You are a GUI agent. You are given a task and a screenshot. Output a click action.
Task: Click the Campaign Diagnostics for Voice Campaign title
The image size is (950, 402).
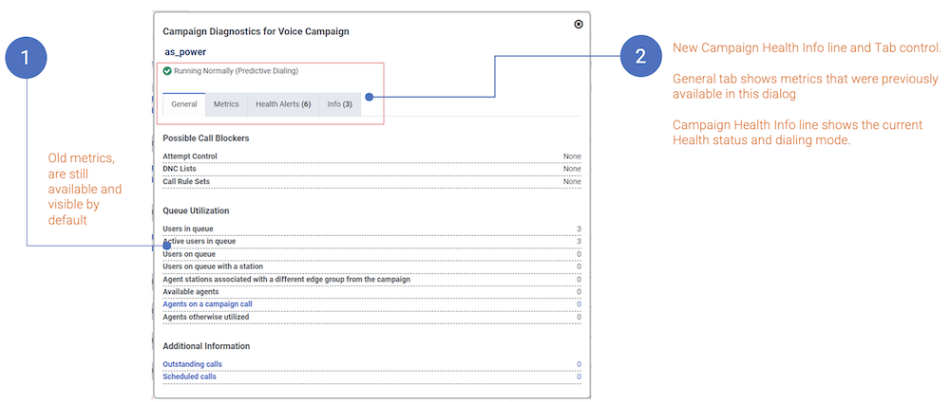coord(256,31)
